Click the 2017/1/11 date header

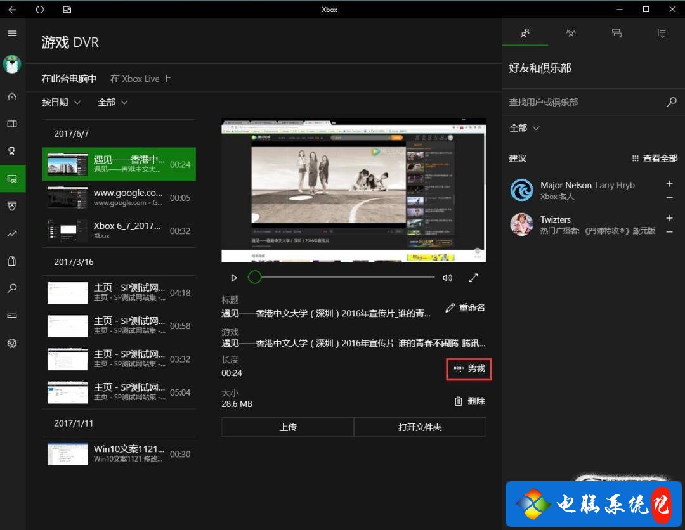(x=74, y=423)
